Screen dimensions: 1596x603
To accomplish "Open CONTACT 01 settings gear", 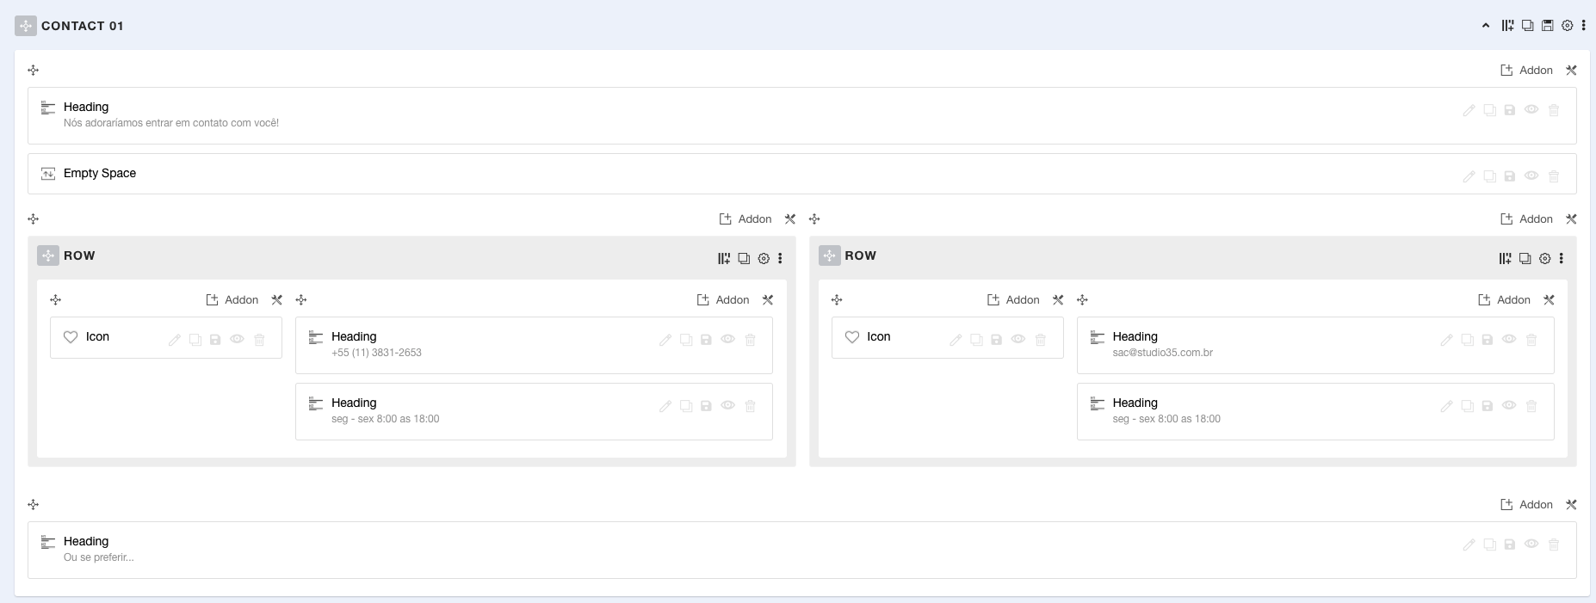I will [1568, 26].
